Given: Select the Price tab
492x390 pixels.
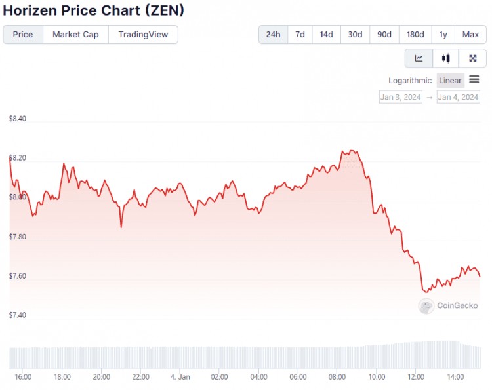Looking at the screenshot, I should coord(23,35).
